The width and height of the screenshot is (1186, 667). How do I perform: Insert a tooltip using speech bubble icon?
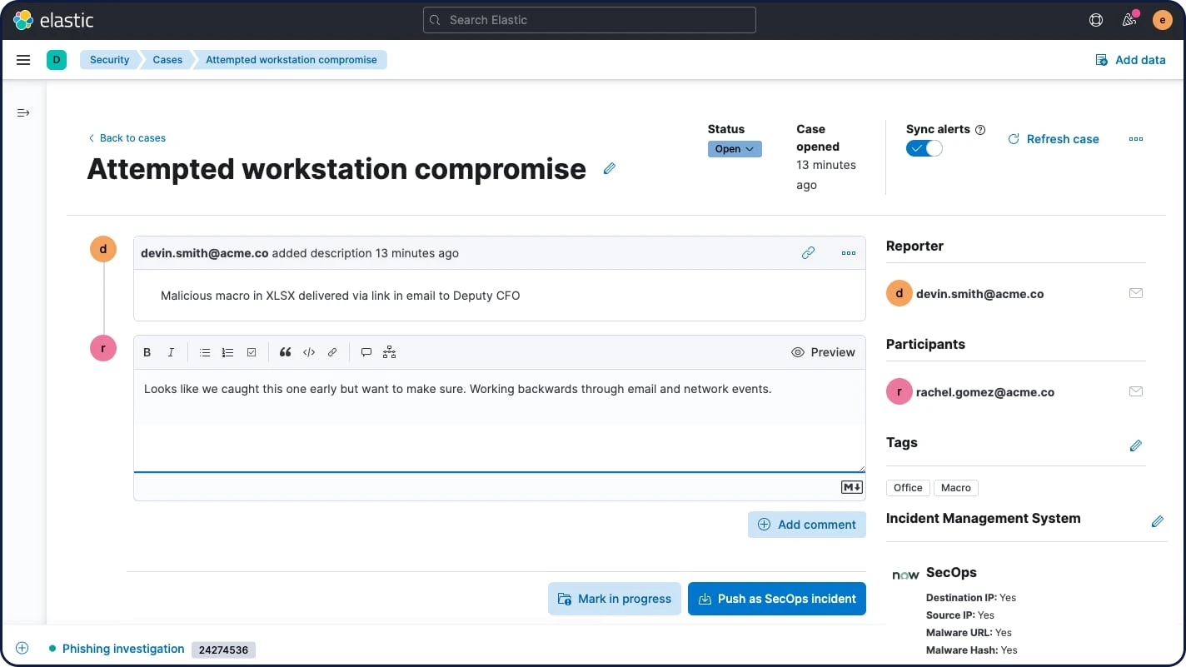(x=366, y=352)
